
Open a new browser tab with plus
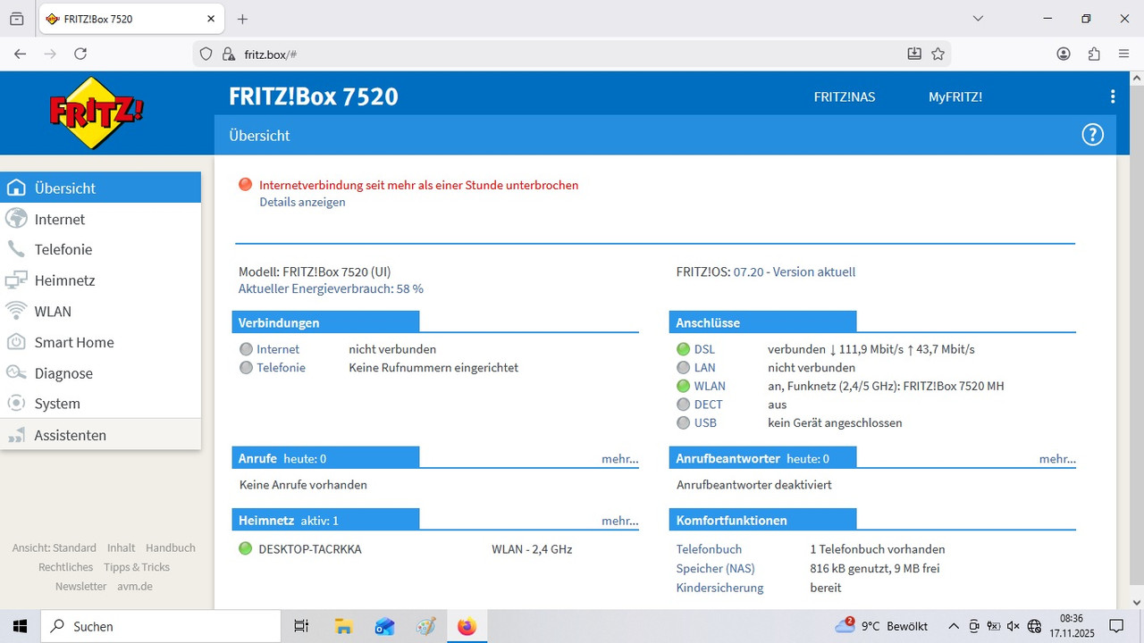242,19
